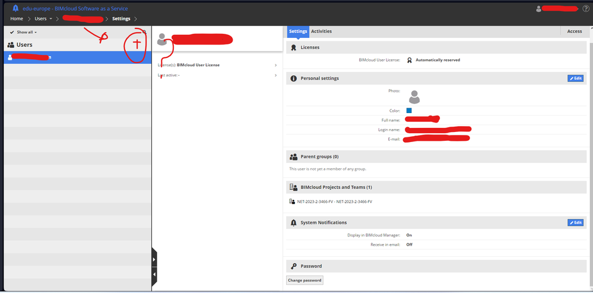Edit the Personal settings section
The height and width of the screenshot is (293, 593).
(575, 79)
